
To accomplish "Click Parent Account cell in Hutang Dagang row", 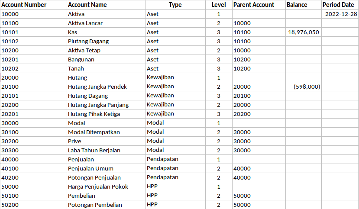I will pos(259,96).
